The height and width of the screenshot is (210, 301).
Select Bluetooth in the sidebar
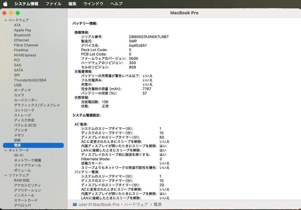tap(22, 35)
